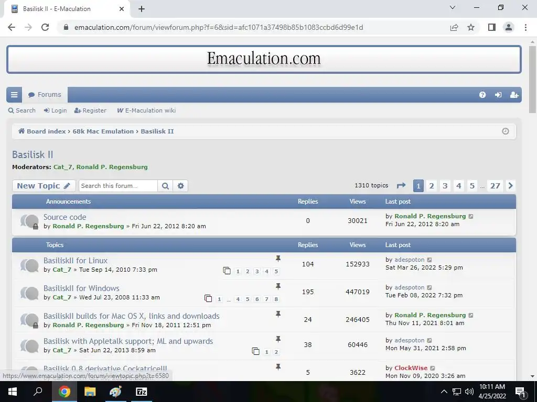
Task: Open the Chrome three-dot menu
Action: click(525, 27)
